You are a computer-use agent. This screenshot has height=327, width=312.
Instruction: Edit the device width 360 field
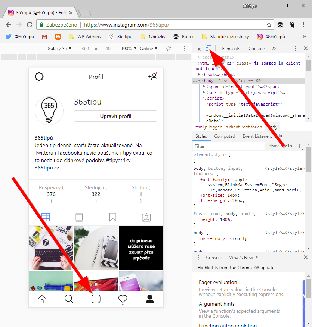tap(85, 49)
